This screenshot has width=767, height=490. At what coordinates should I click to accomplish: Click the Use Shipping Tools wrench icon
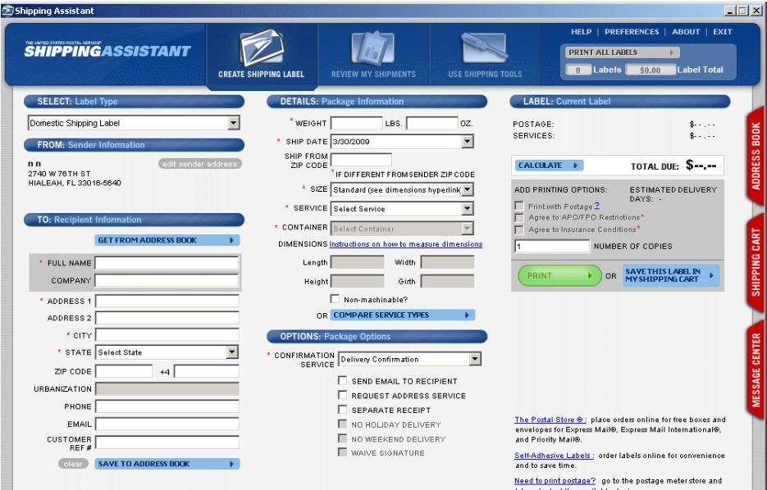[x=484, y=50]
